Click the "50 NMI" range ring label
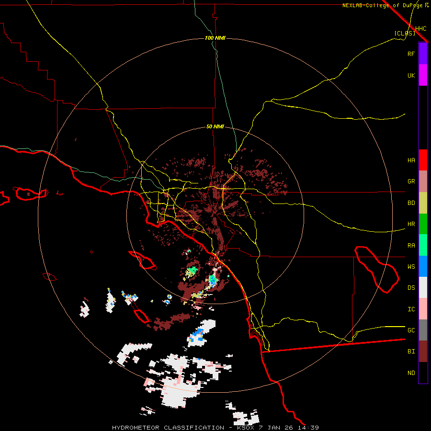431x431 pixels. [x=215, y=127]
